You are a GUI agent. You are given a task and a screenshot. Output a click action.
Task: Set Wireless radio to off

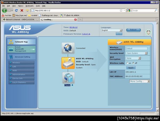pyautogui.click(x=133, y=63)
